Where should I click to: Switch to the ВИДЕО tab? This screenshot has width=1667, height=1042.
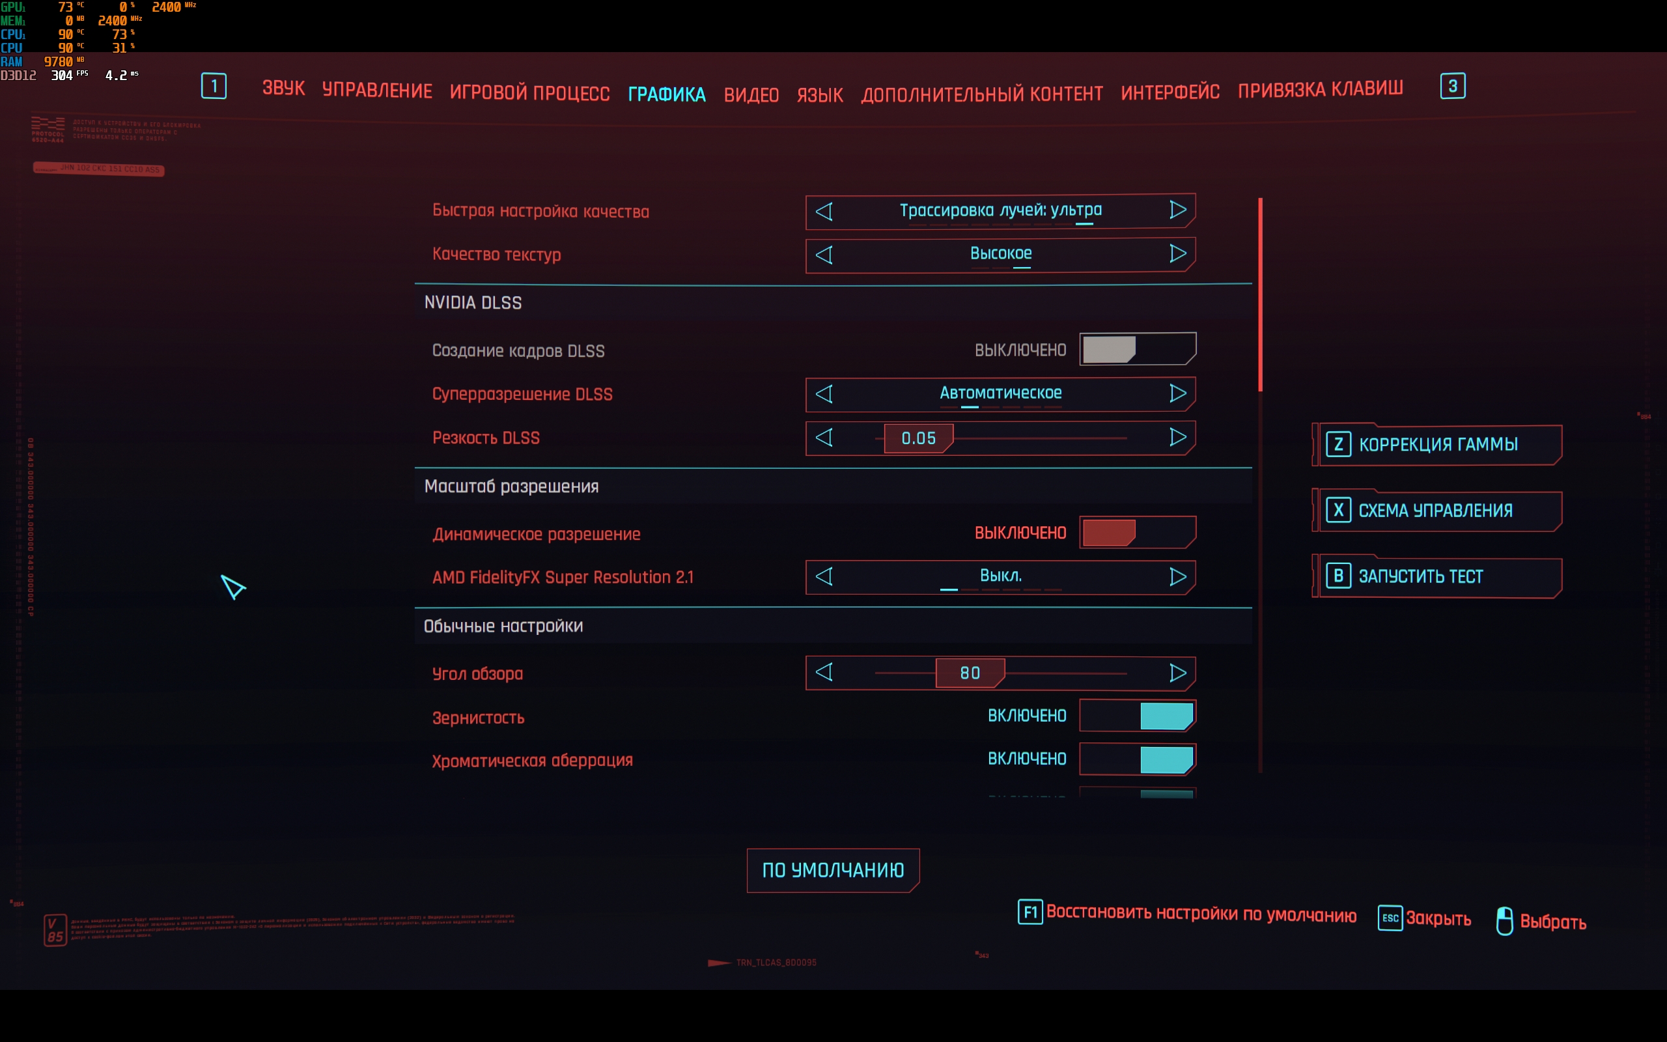click(x=751, y=94)
